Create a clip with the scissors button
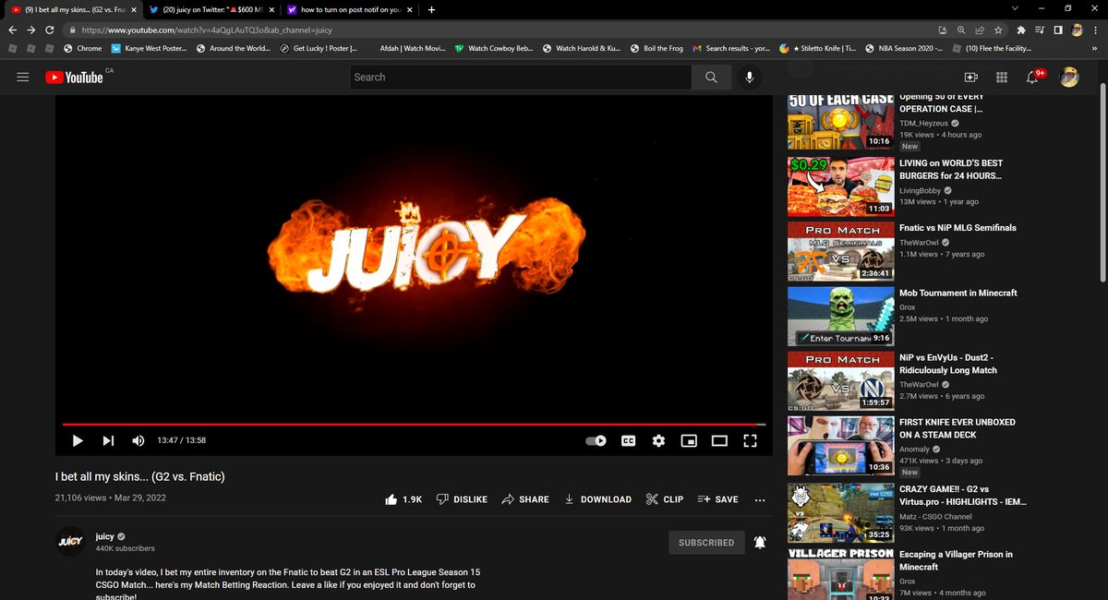The width and height of the screenshot is (1108, 600). [x=665, y=499]
